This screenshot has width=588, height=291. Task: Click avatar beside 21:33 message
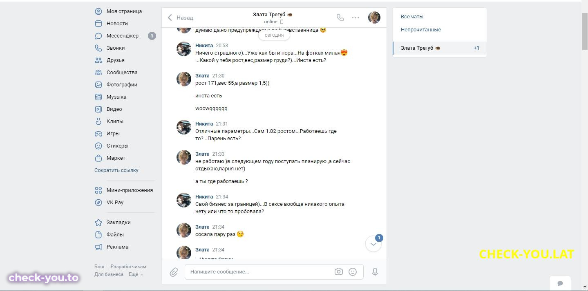[184, 157]
